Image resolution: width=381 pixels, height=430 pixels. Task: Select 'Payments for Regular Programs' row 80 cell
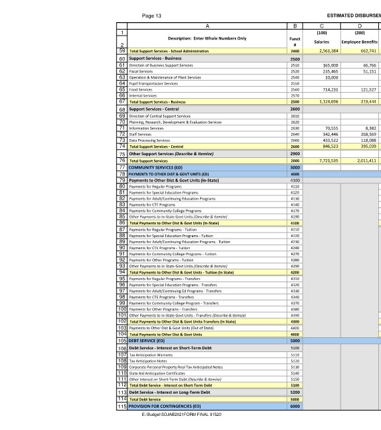[207, 186]
